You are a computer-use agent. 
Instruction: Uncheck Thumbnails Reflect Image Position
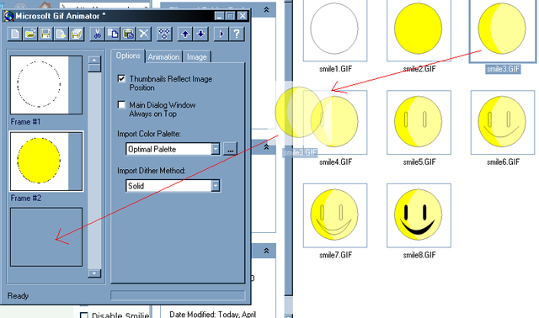121,78
